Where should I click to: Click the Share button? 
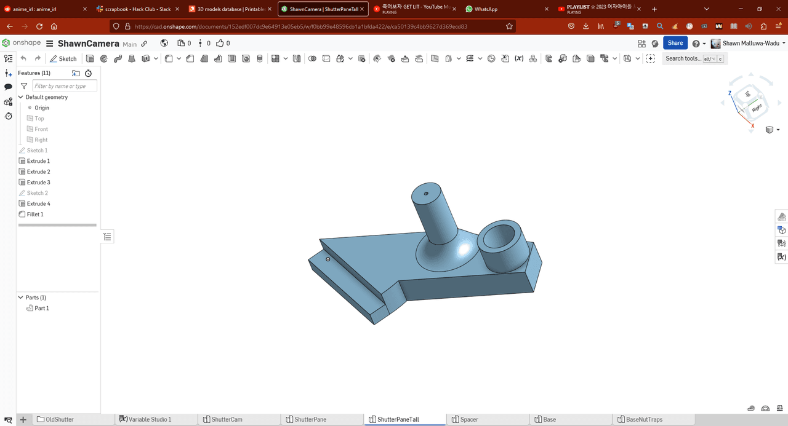[675, 43]
